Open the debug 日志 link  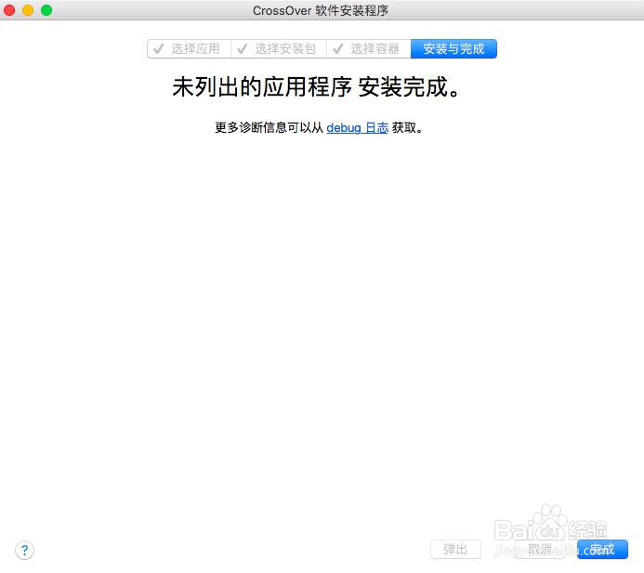[x=358, y=127]
